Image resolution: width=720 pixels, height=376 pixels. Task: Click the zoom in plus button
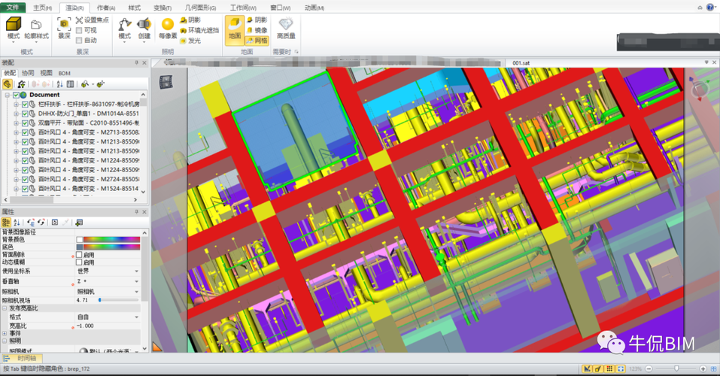pos(703,368)
